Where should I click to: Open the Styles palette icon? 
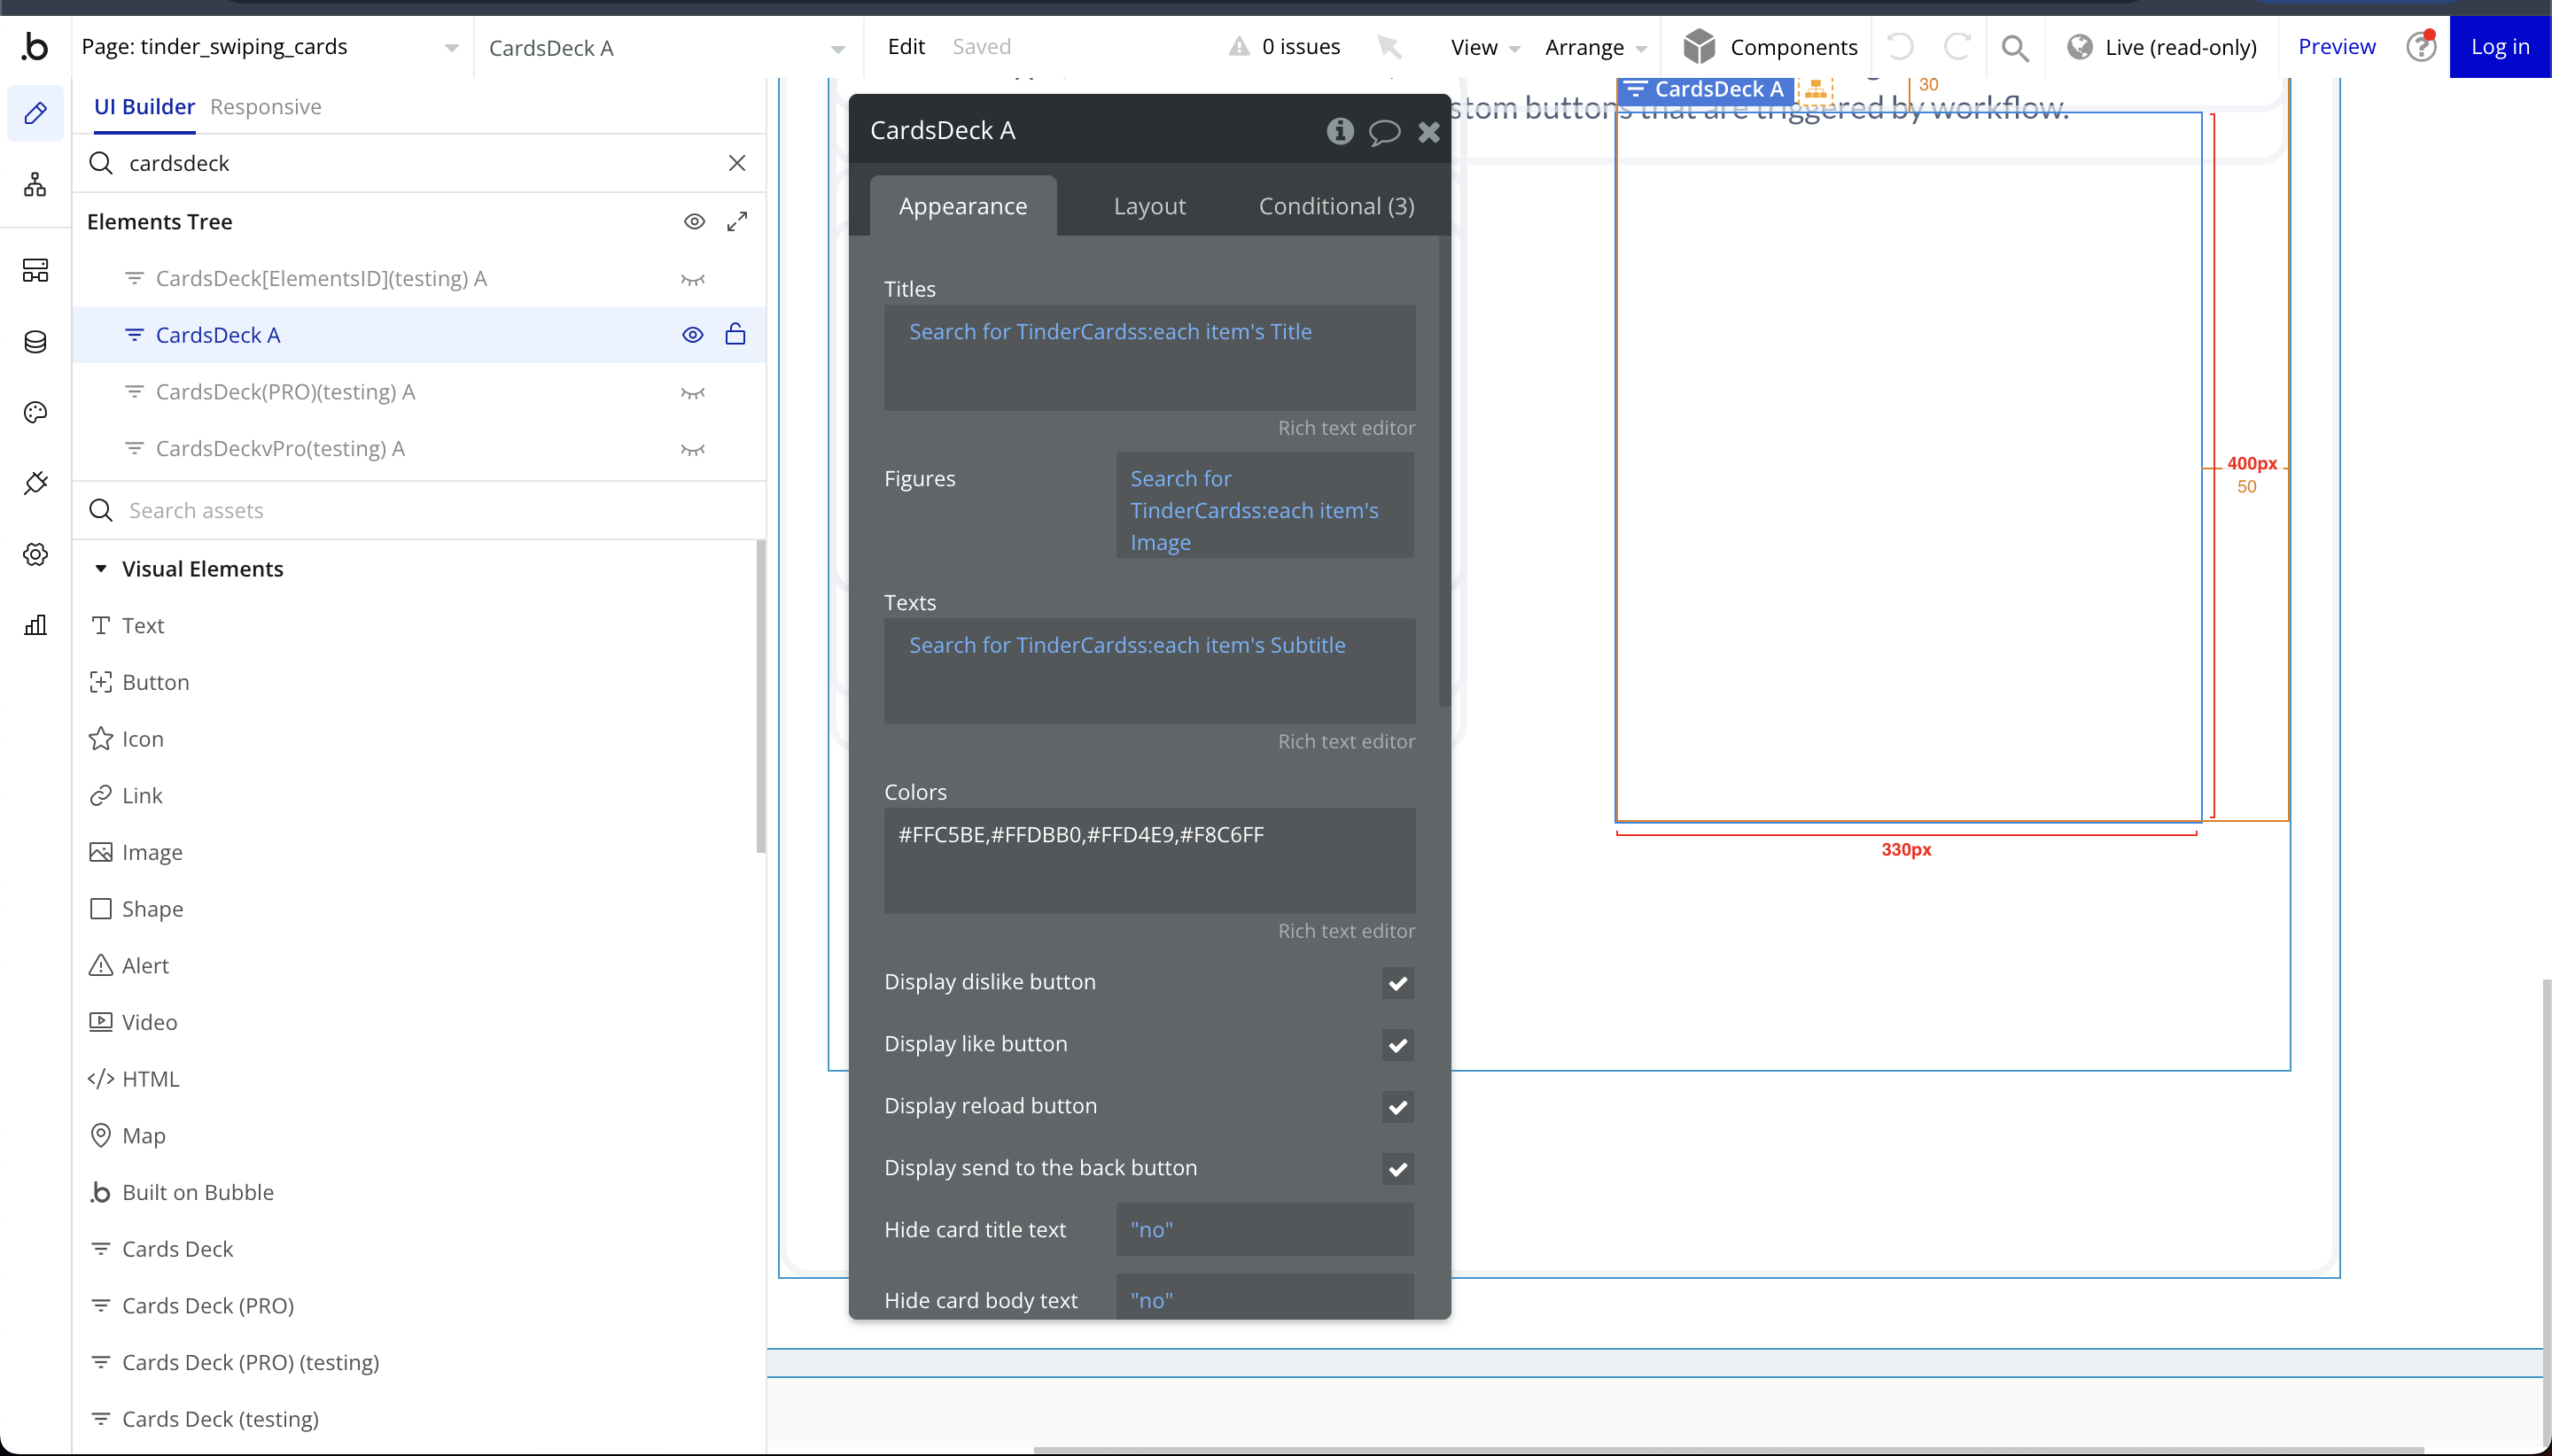pyautogui.click(x=35, y=413)
